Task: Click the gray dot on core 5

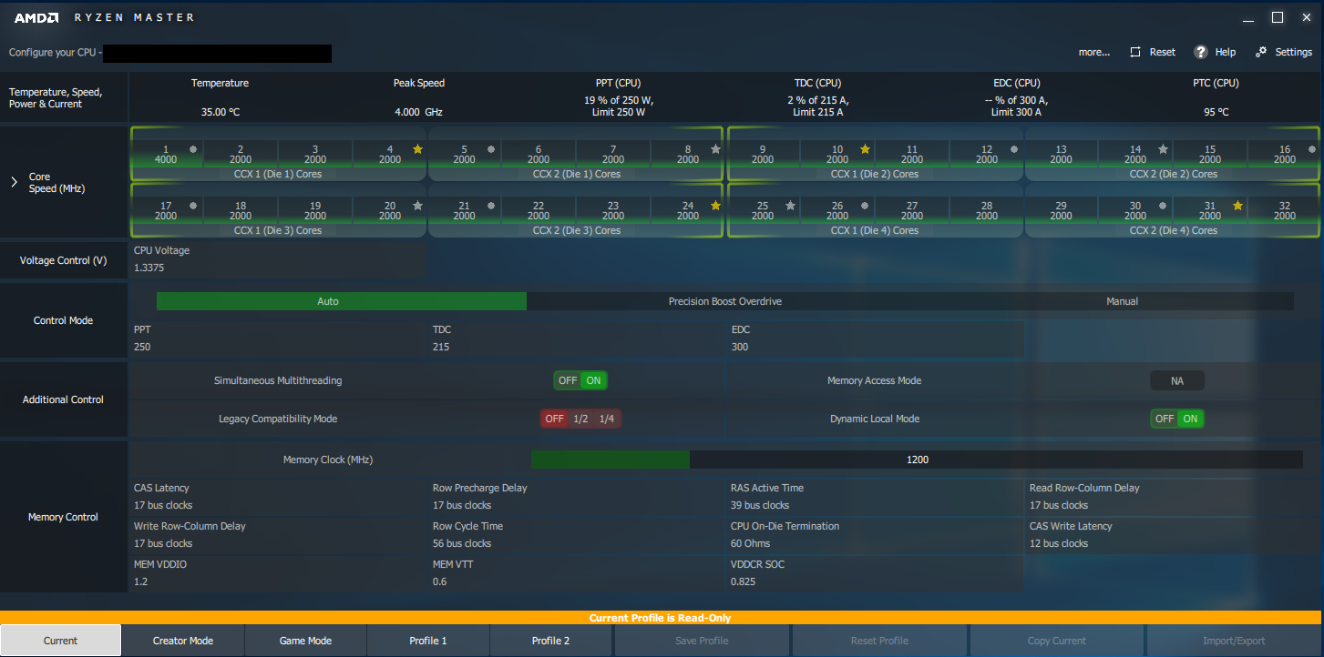Action: (491, 149)
